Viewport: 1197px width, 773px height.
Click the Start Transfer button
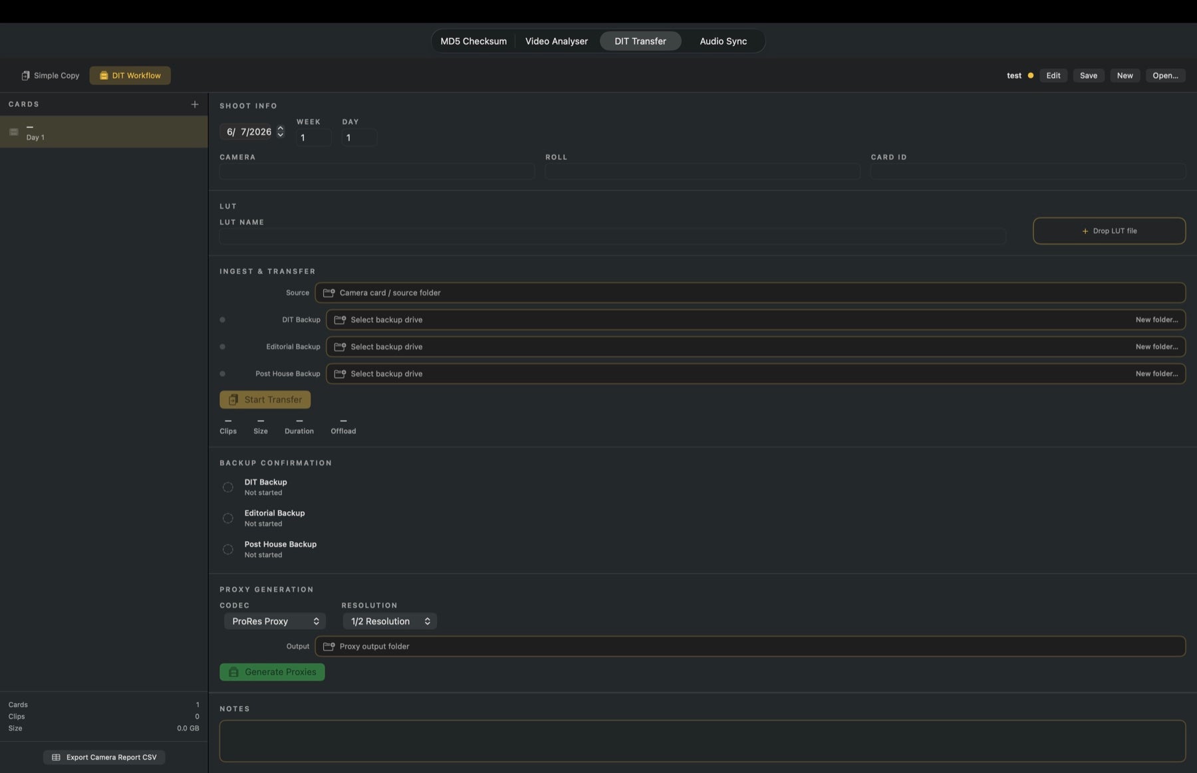pyautogui.click(x=265, y=399)
